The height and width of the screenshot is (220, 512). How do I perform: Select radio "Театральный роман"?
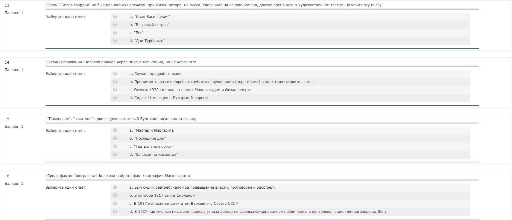pyautogui.click(x=115, y=147)
